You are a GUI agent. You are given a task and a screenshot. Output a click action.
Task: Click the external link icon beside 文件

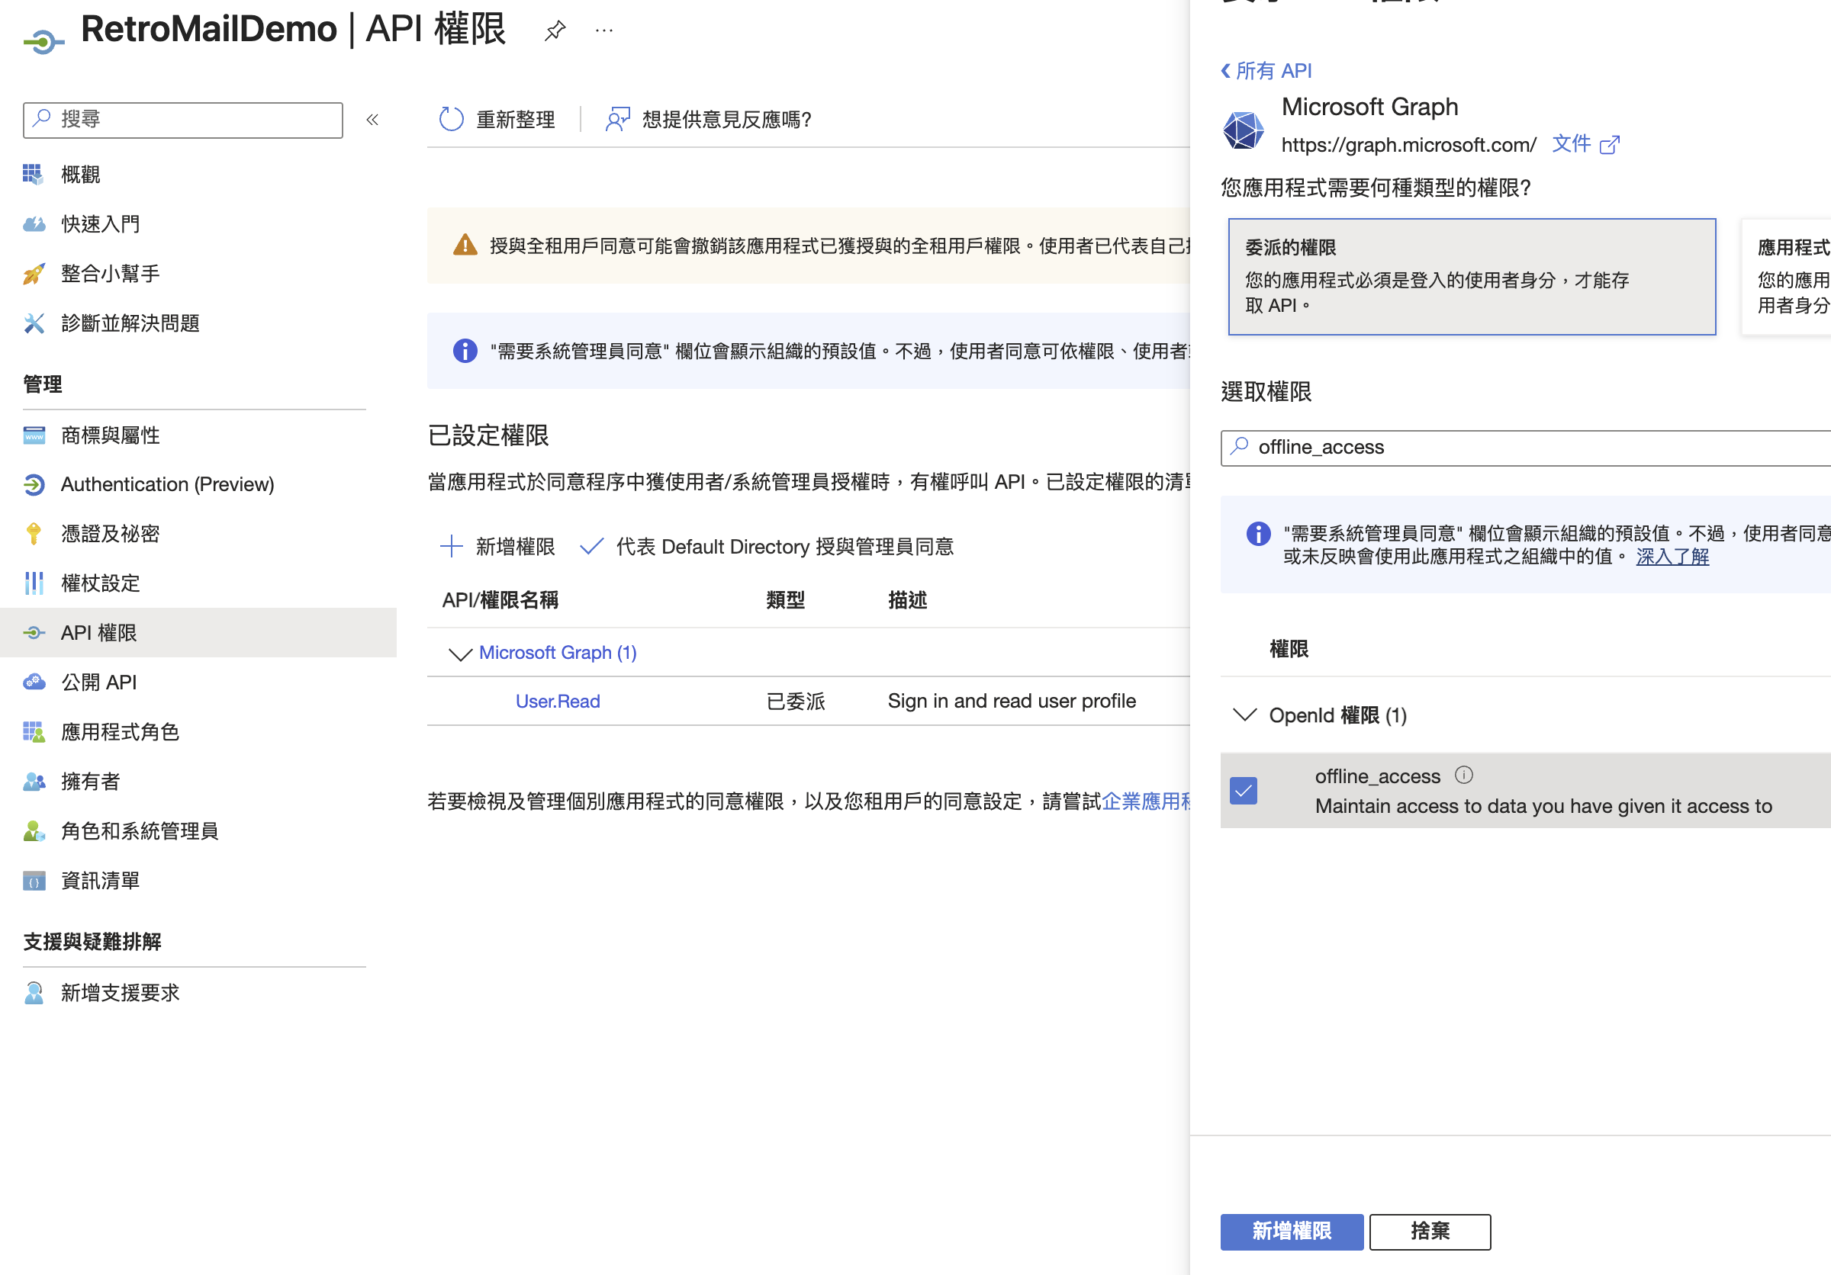[1610, 144]
